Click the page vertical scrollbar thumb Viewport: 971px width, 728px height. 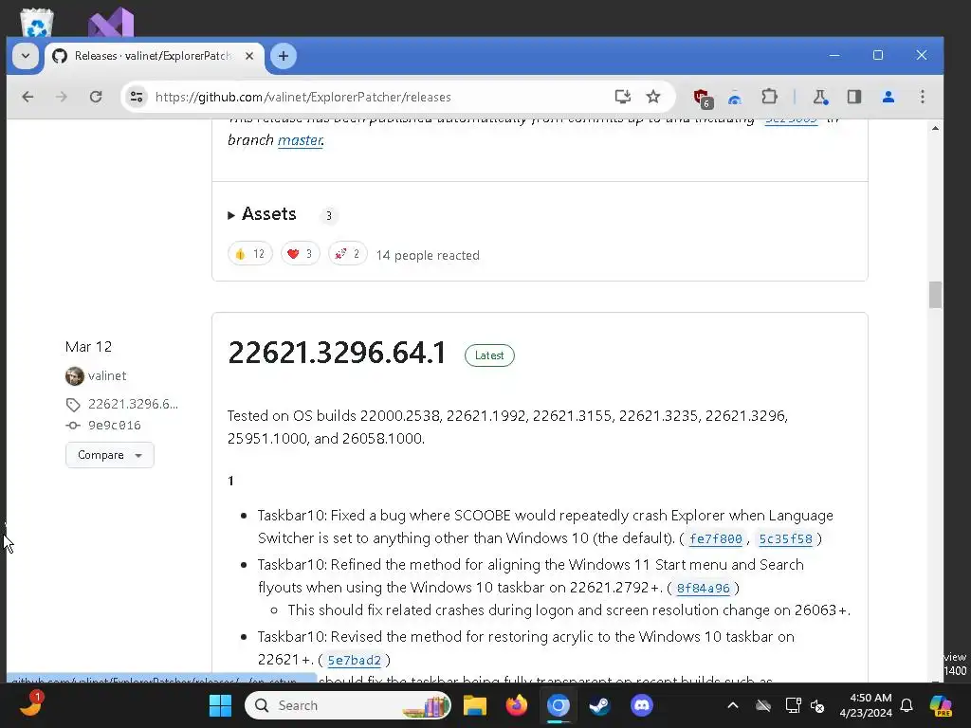coord(935,294)
